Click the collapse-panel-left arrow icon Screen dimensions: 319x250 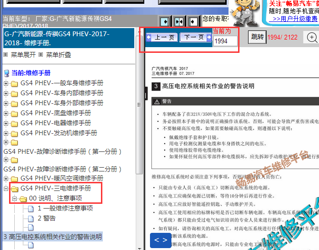click(193, 21)
